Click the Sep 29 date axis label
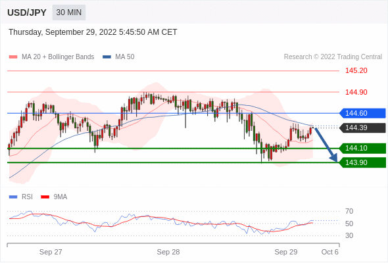This screenshot has height=263, width=388. pyautogui.click(x=286, y=252)
